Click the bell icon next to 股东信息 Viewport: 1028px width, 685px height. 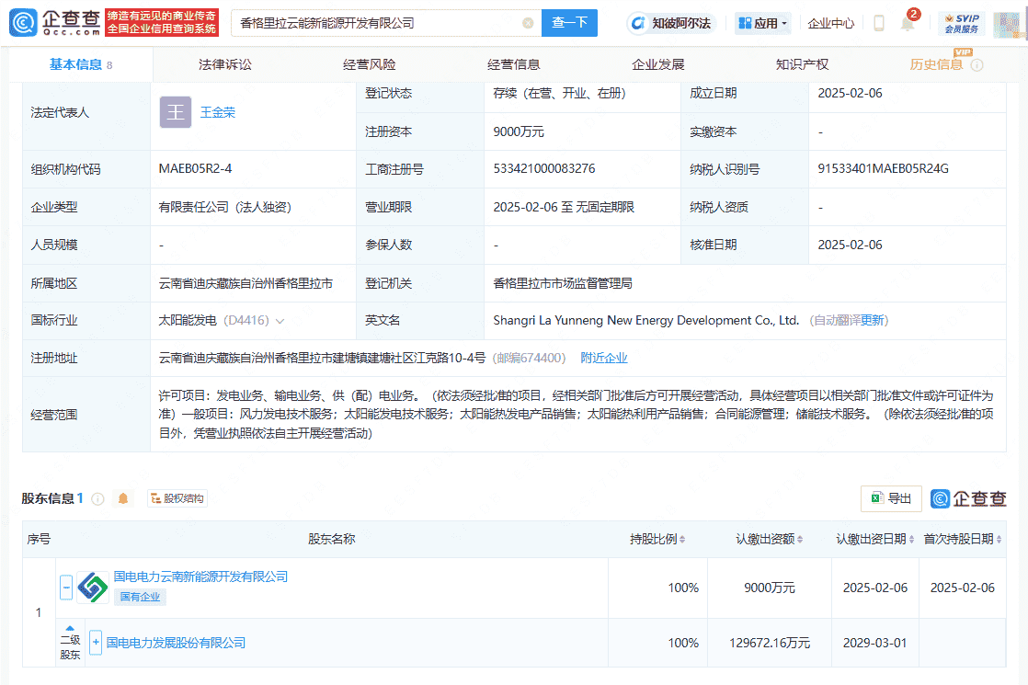coord(123,497)
